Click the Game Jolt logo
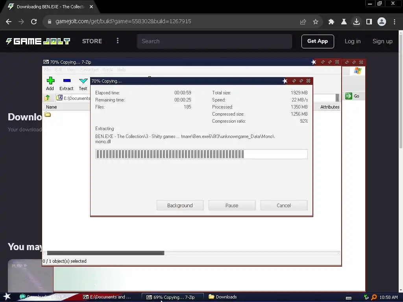The image size is (403, 302). click(38, 41)
